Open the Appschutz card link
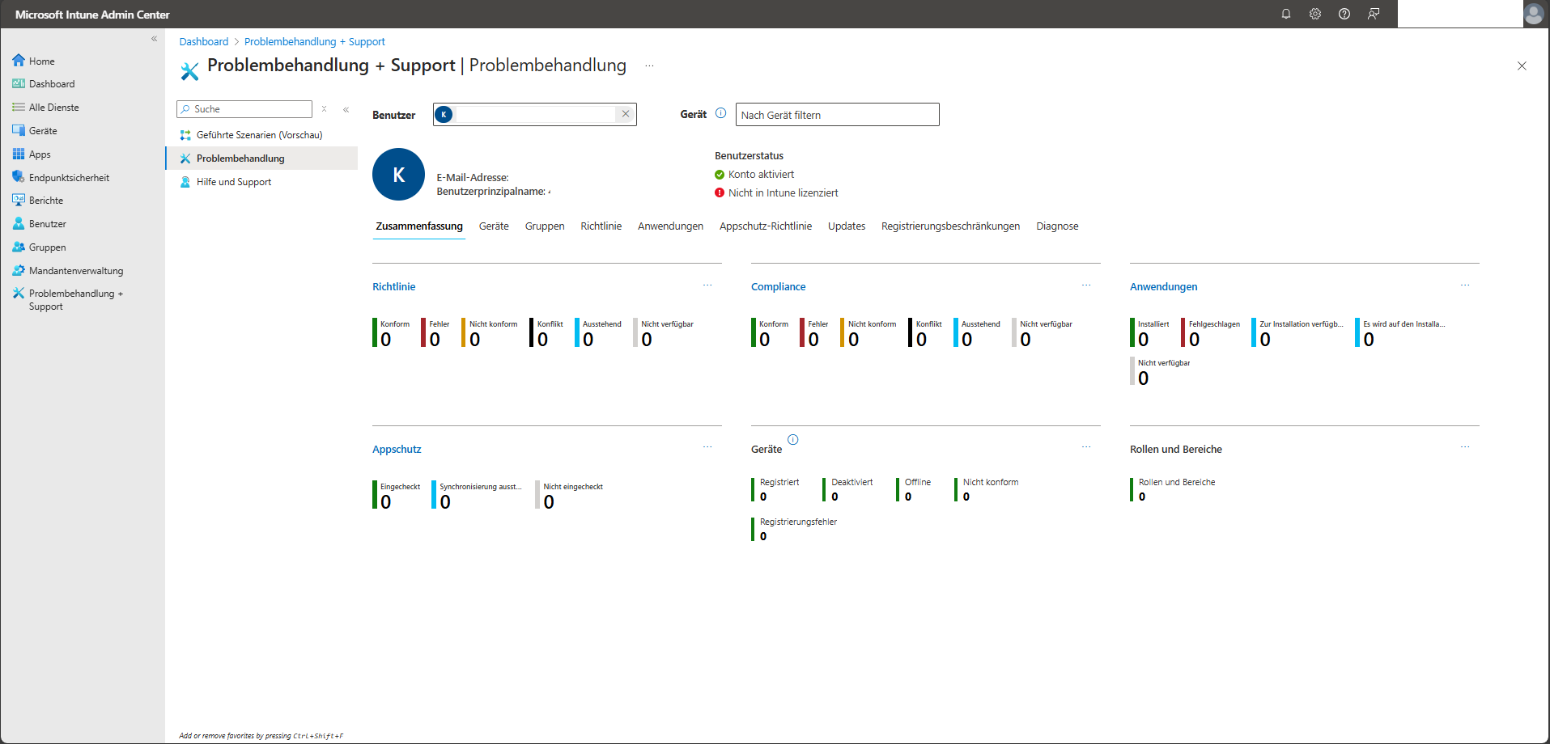 pyautogui.click(x=397, y=450)
